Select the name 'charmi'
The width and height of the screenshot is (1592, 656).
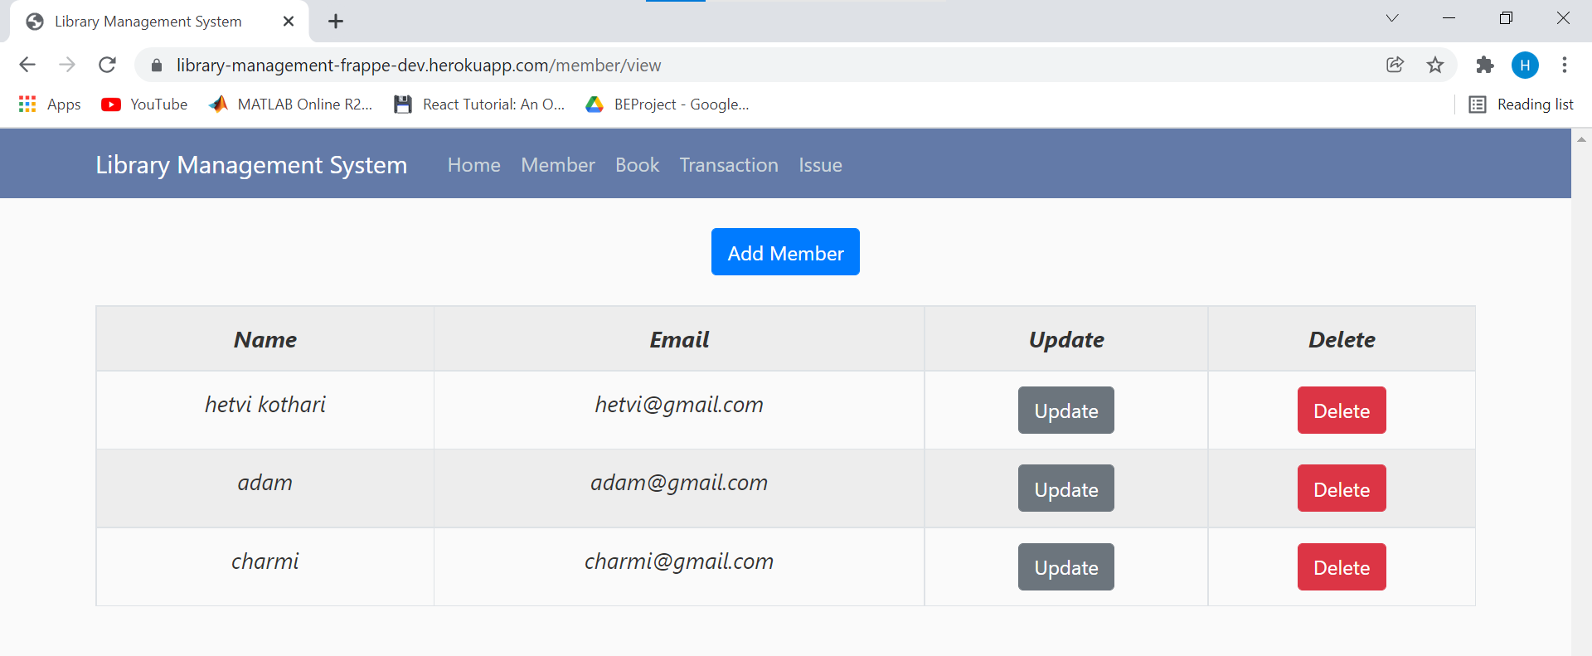click(265, 561)
